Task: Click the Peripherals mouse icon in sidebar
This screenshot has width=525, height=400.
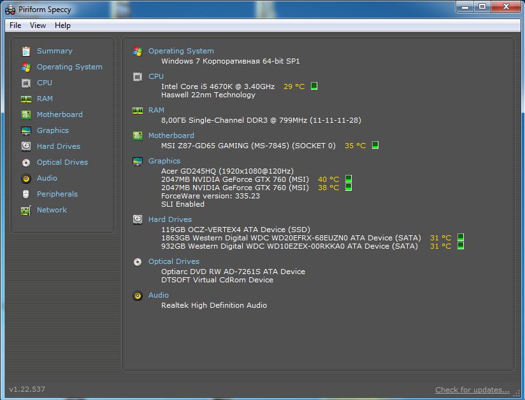Action: [25, 194]
